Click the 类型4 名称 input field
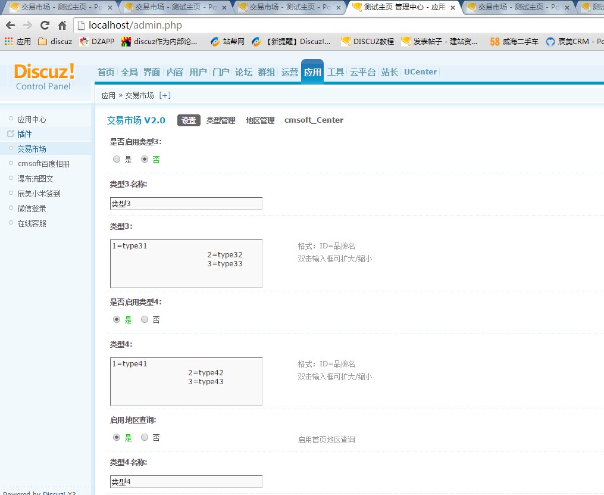The image size is (604, 495). [186, 481]
